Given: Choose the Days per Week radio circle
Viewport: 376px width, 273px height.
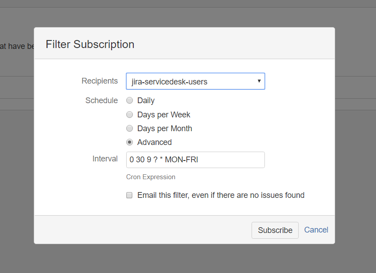Looking at the screenshot, I should point(129,115).
